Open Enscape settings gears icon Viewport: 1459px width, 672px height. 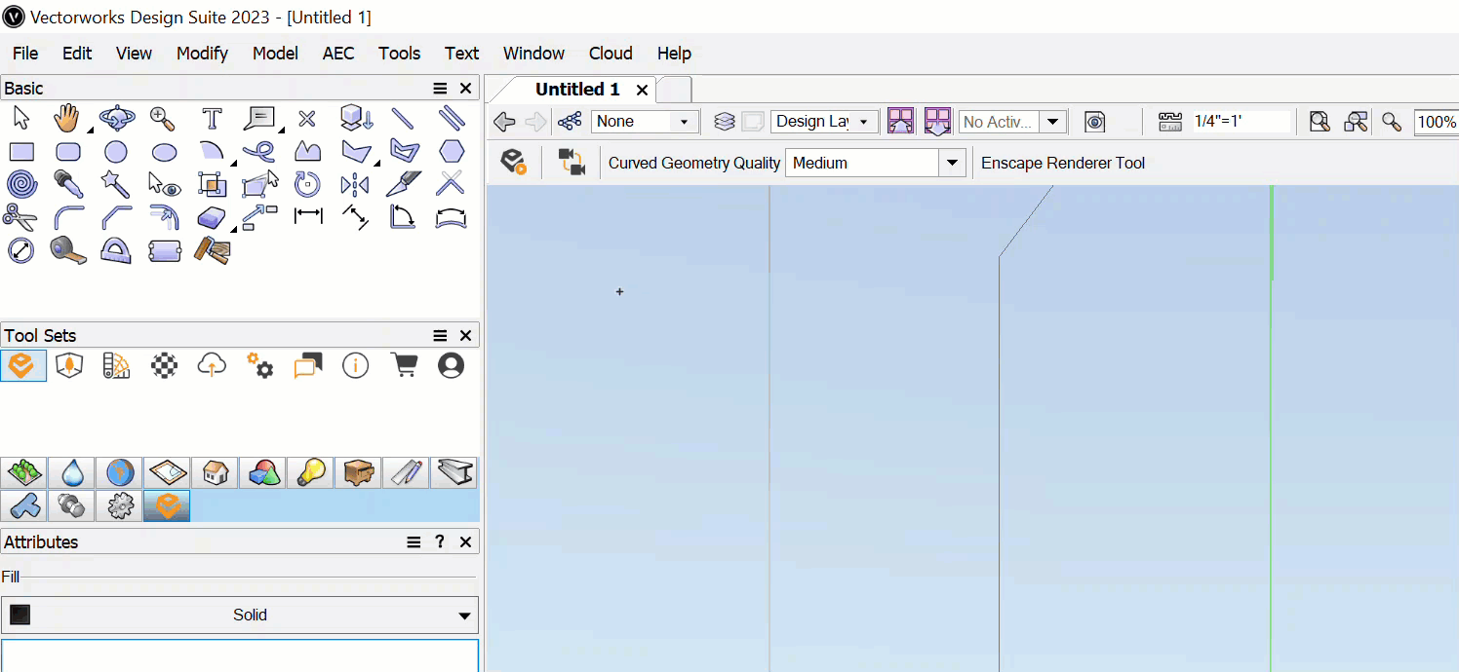259,365
